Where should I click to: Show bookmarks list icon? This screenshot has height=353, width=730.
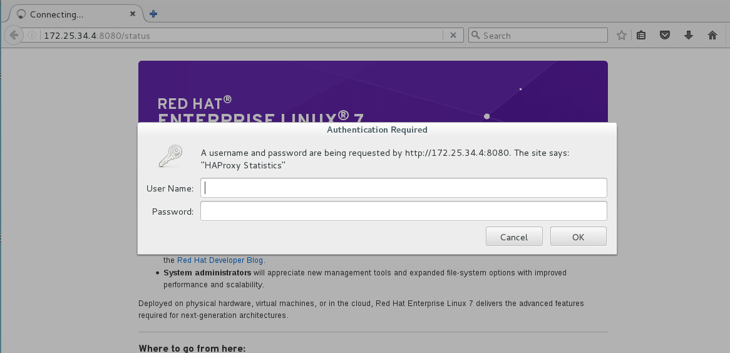click(x=641, y=36)
